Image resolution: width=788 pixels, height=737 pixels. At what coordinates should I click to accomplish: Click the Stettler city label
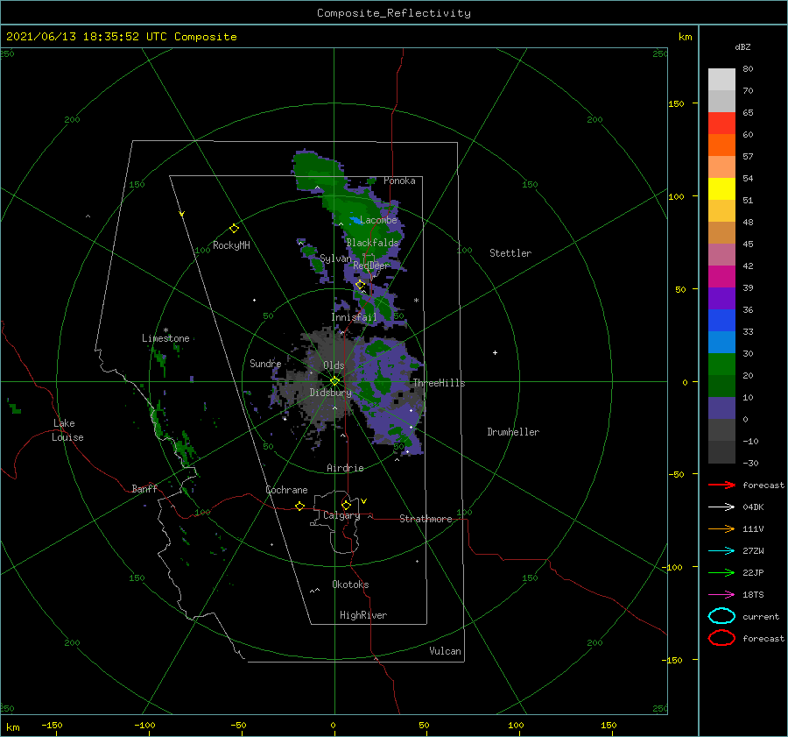pyautogui.click(x=510, y=253)
